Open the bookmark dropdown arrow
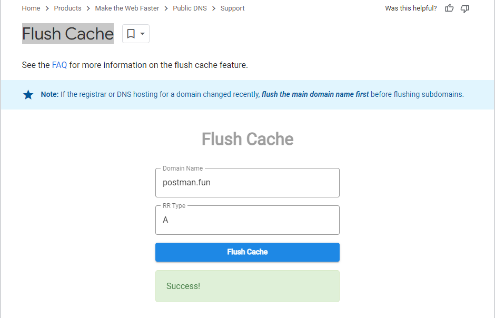Image resolution: width=495 pixels, height=318 pixels. pos(142,34)
